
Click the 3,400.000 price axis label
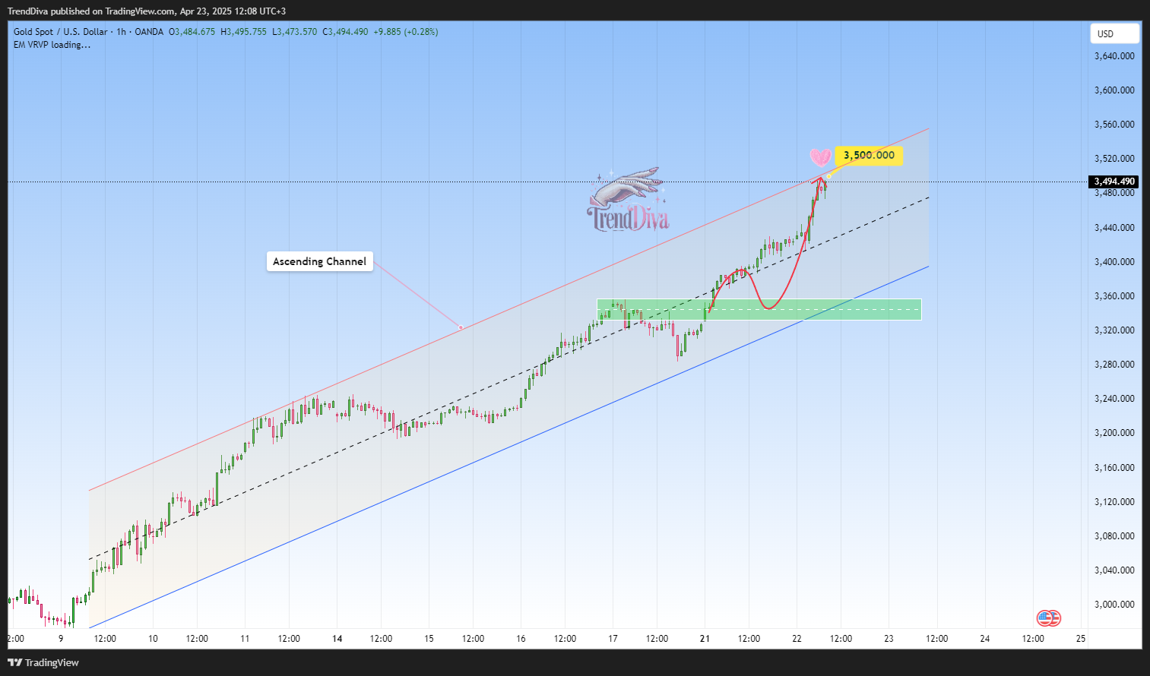point(1114,262)
